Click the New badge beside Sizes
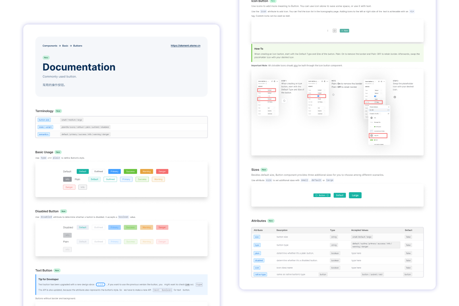459x306 pixels. 264,170
